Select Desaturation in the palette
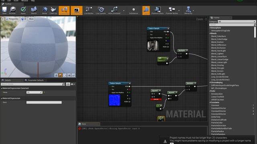The height and width of the screenshot is (144, 257). coord(217,94)
